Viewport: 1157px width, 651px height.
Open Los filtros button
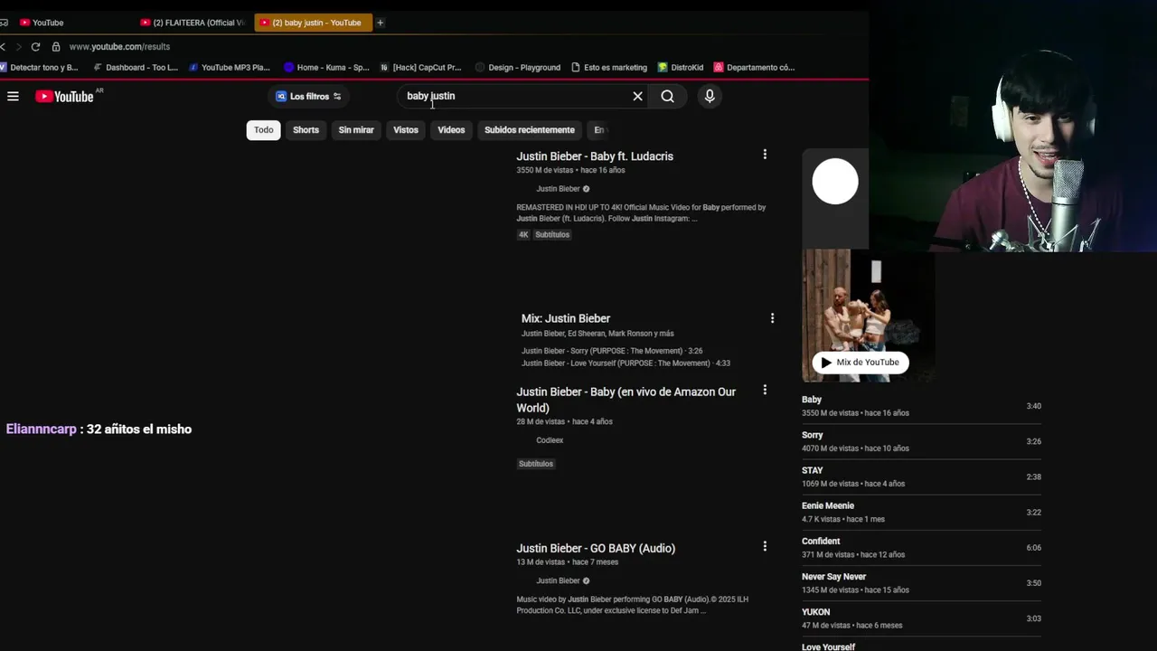(x=308, y=96)
